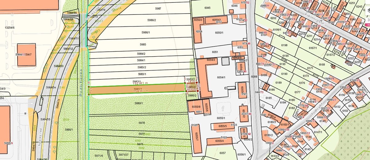Click parcel 6050/1 label

click(x=219, y=33)
